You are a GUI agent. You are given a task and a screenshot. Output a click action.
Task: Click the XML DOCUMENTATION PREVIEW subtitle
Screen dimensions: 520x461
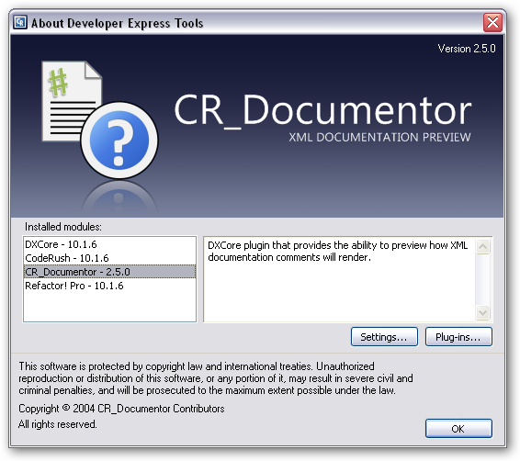pyautogui.click(x=379, y=137)
